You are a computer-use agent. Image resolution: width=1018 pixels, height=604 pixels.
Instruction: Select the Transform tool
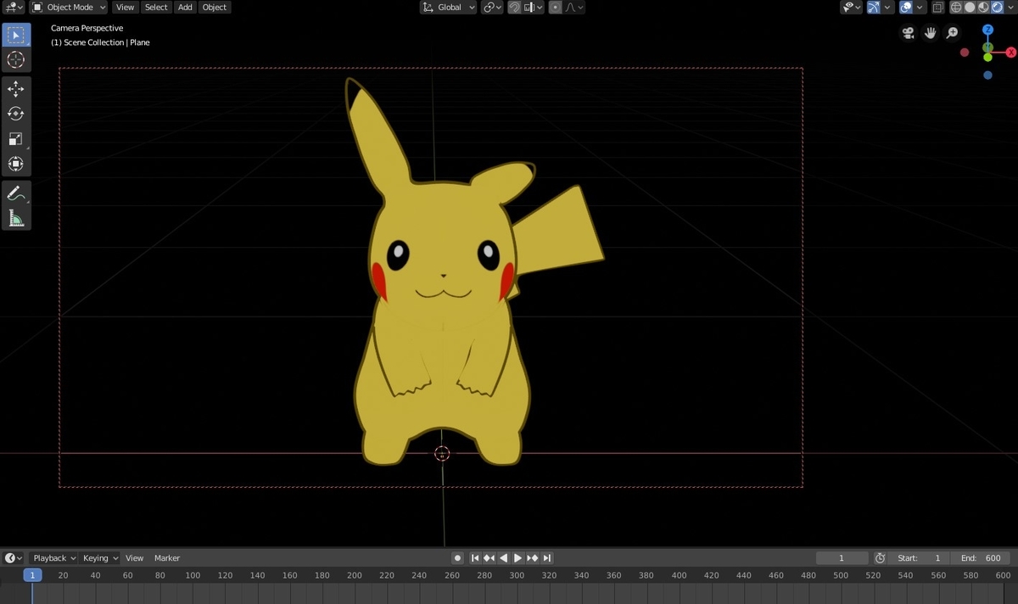[16, 163]
